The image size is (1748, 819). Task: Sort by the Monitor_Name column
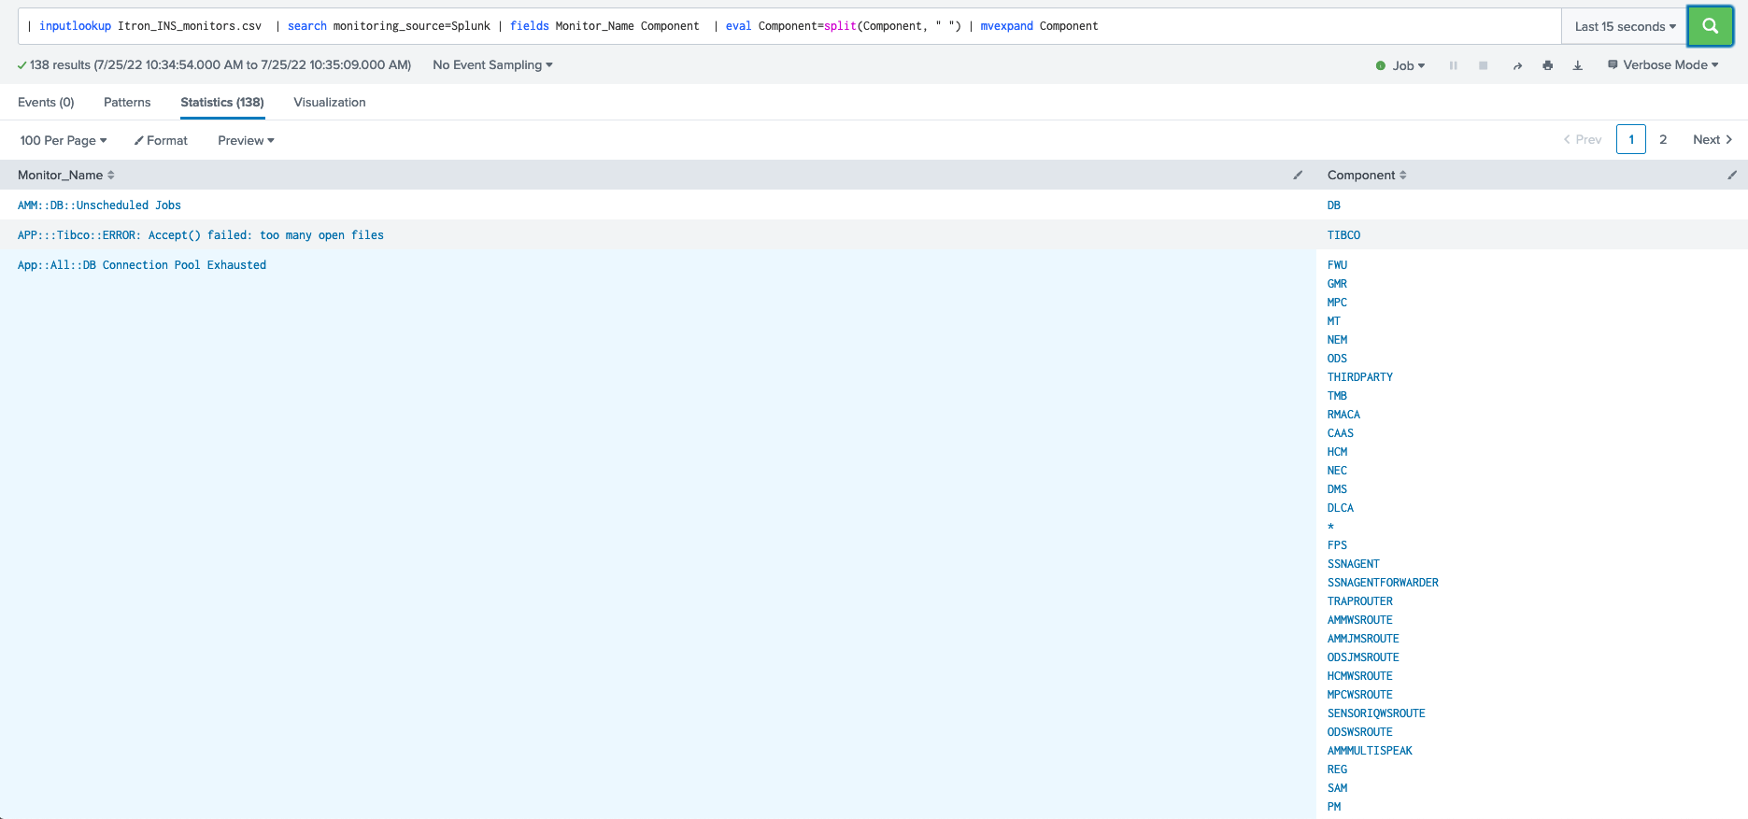pos(66,175)
